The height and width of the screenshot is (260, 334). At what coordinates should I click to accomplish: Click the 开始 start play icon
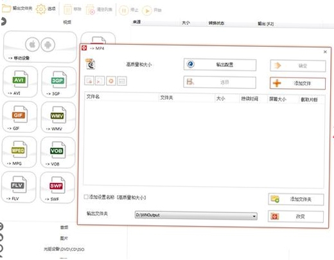coord(147,10)
